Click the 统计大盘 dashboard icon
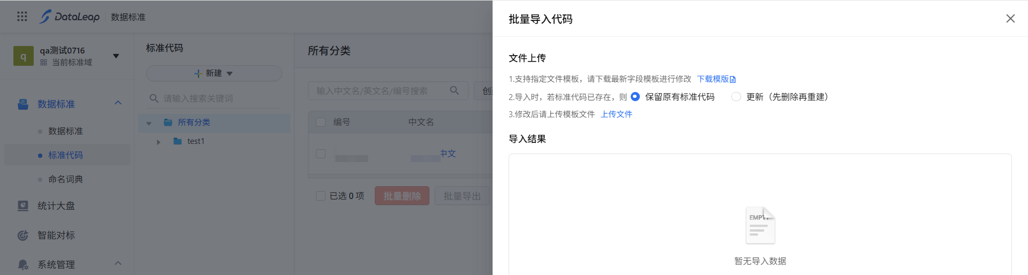The width and height of the screenshot is (1028, 275). pos(23,206)
